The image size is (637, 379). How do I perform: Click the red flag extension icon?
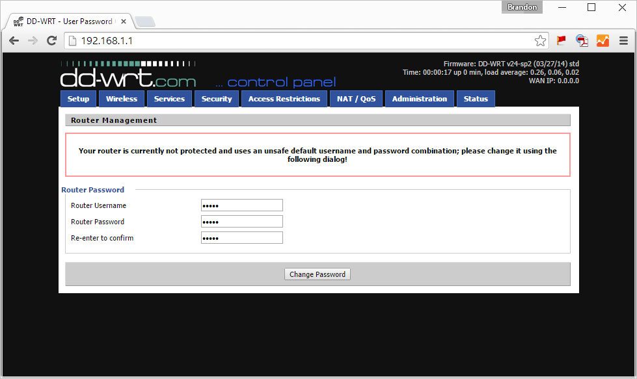pos(562,40)
